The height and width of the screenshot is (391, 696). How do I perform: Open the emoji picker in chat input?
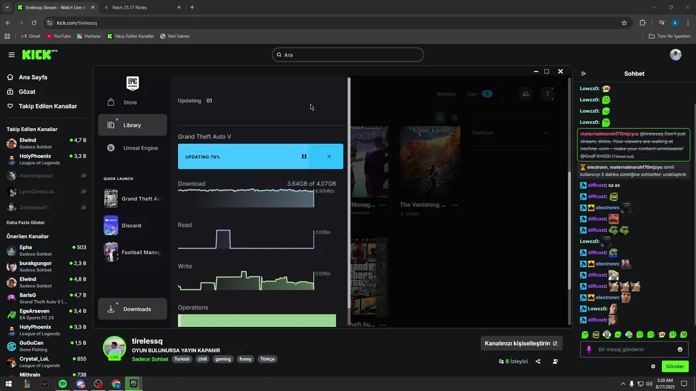click(680, 349)
